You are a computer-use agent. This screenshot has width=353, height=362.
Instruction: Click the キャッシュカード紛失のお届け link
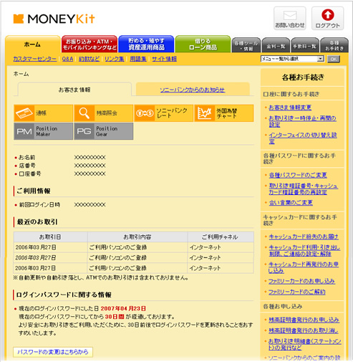(304, 237)
